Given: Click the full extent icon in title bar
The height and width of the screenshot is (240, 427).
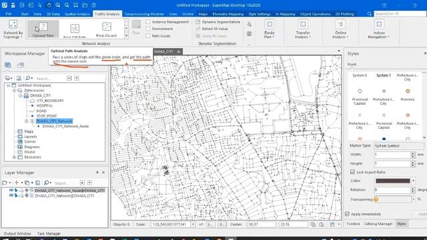Looking at the screenshot, I should pyautogui.click(x=75, y=5).
